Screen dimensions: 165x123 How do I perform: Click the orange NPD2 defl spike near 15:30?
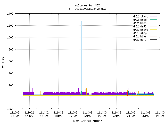(40, 93)
